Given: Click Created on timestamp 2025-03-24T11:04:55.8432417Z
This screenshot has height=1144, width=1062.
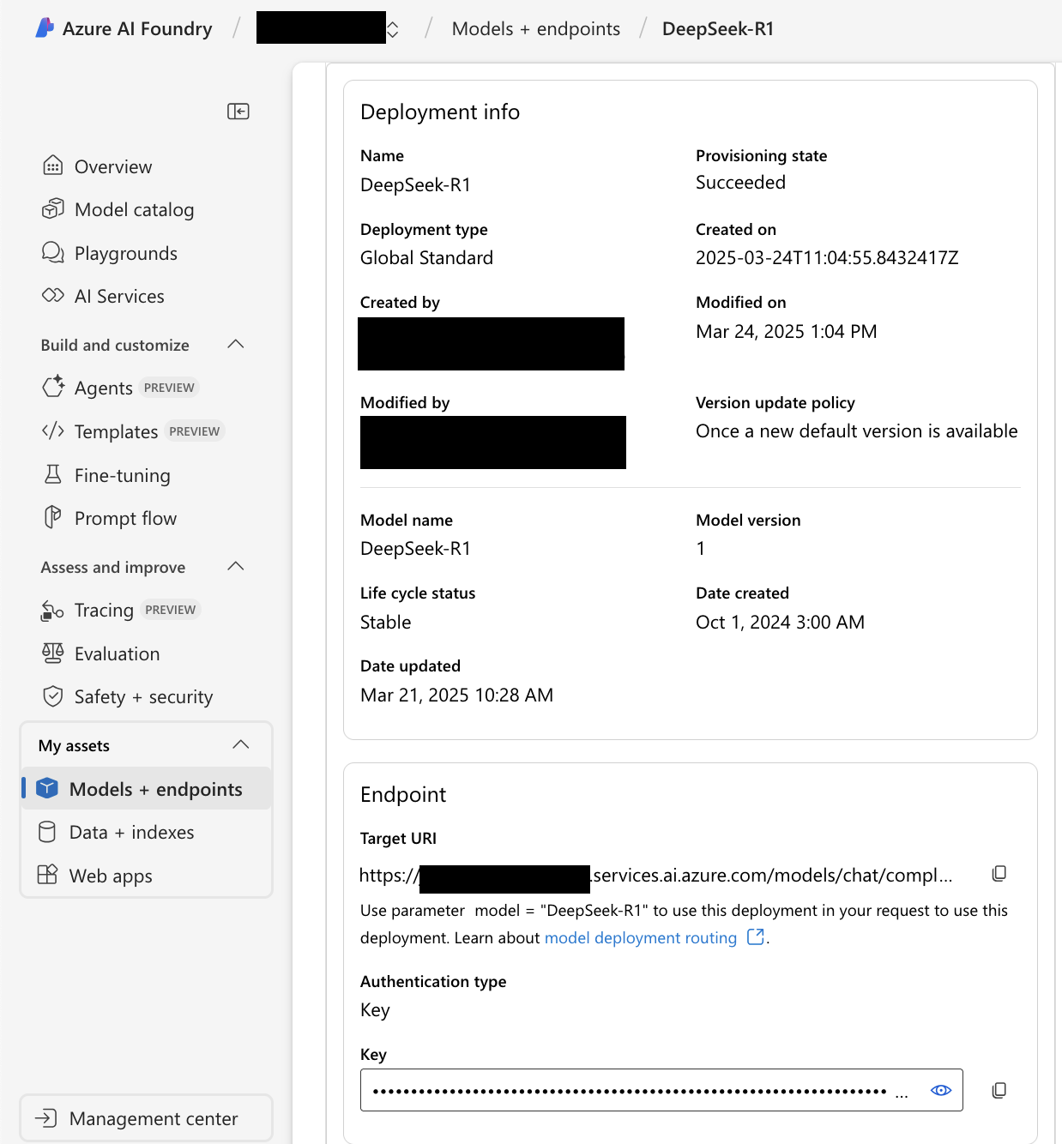Looking at the screenshot, I should (x=827, y=257).
